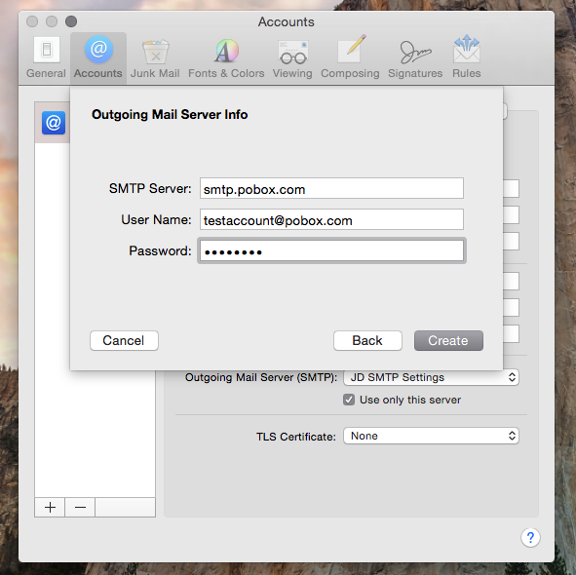Click the Create button

448,340
